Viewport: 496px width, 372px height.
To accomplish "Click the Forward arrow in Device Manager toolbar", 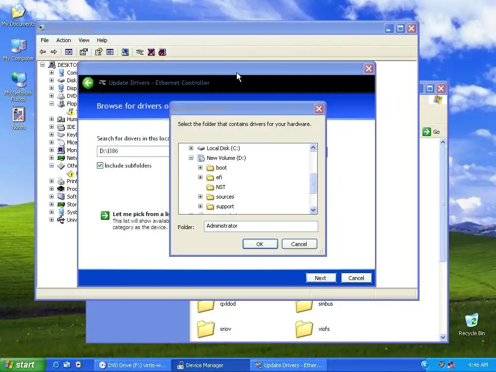I will tap(54, 52).
